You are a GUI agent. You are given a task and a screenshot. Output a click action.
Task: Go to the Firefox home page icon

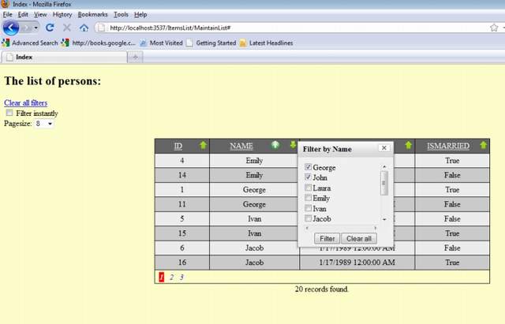click(84, 28)
